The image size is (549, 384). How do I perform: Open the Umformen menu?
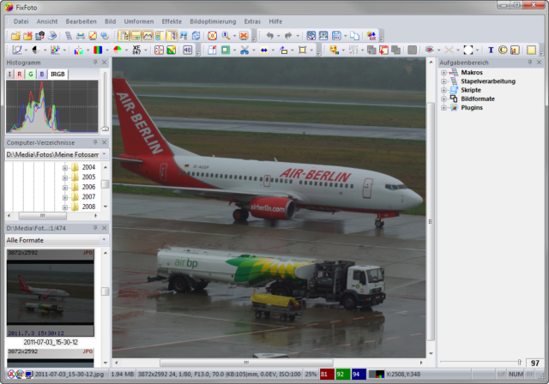139,21
